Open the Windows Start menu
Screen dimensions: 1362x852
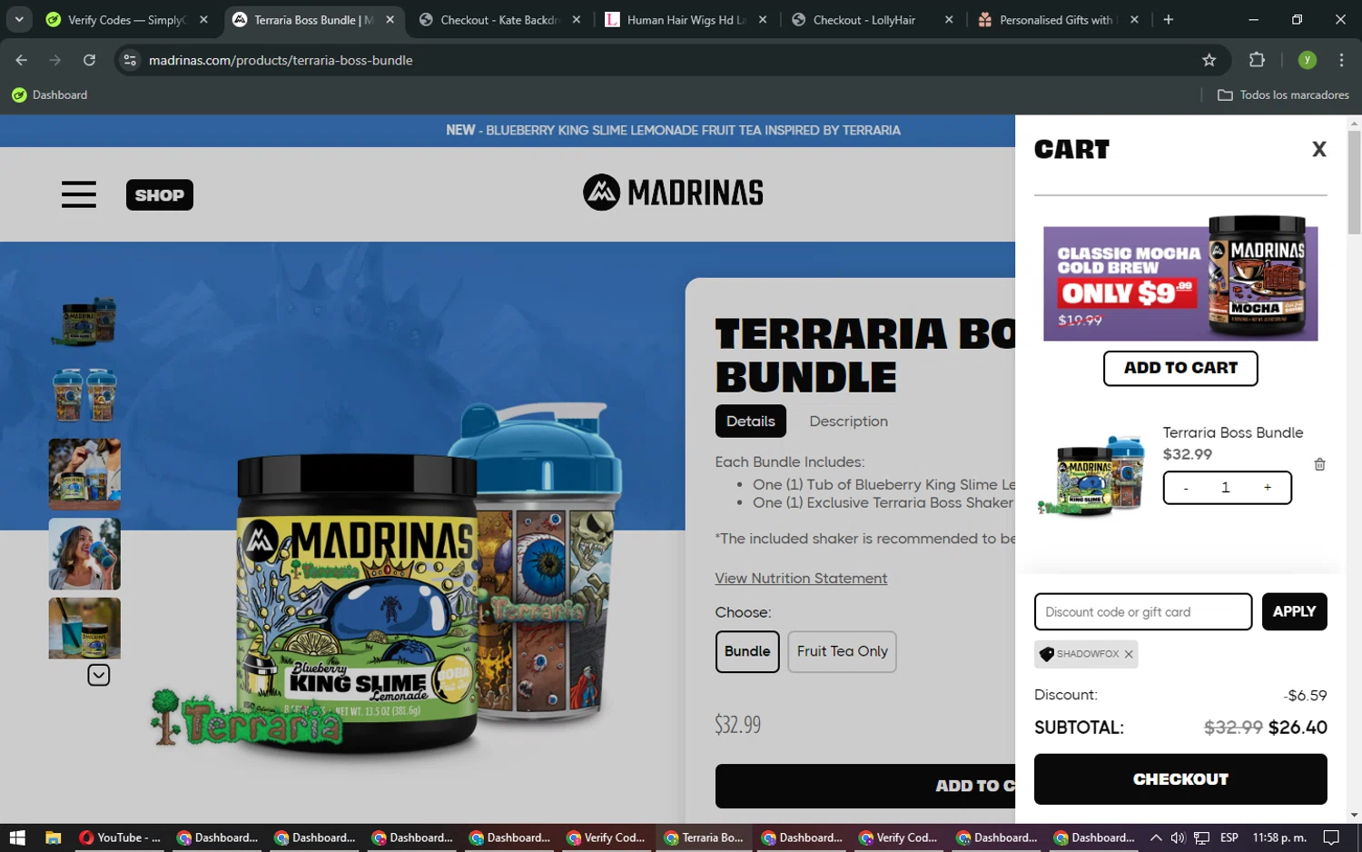point(16,837)
